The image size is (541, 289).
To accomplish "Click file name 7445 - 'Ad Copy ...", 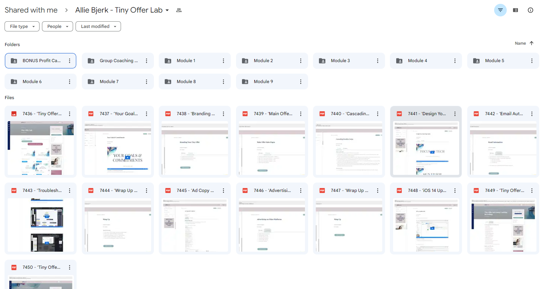I will [195, 191].
